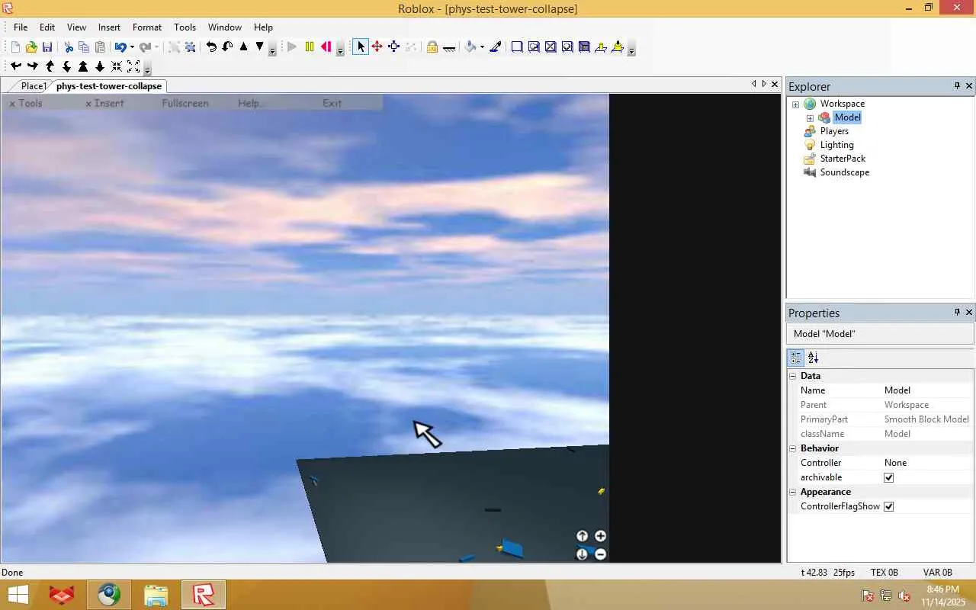The width and height of the screenshot is (976, 610).
Task: Collapse the Behavior property section
Action: pyautogui.click(x=792, y=448)
